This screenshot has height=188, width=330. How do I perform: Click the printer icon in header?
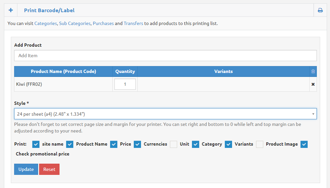click(320, 10)
